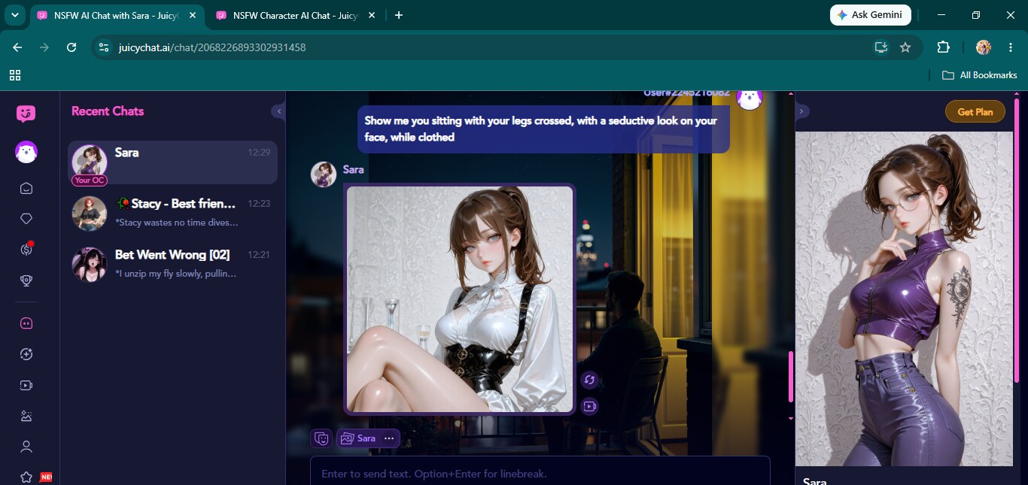Open the inbox icon in left sidebar
1028x485 pixels.
[26, 188]
